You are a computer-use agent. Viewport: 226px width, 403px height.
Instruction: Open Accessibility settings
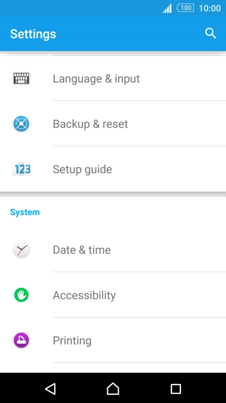tap(113, 295)
